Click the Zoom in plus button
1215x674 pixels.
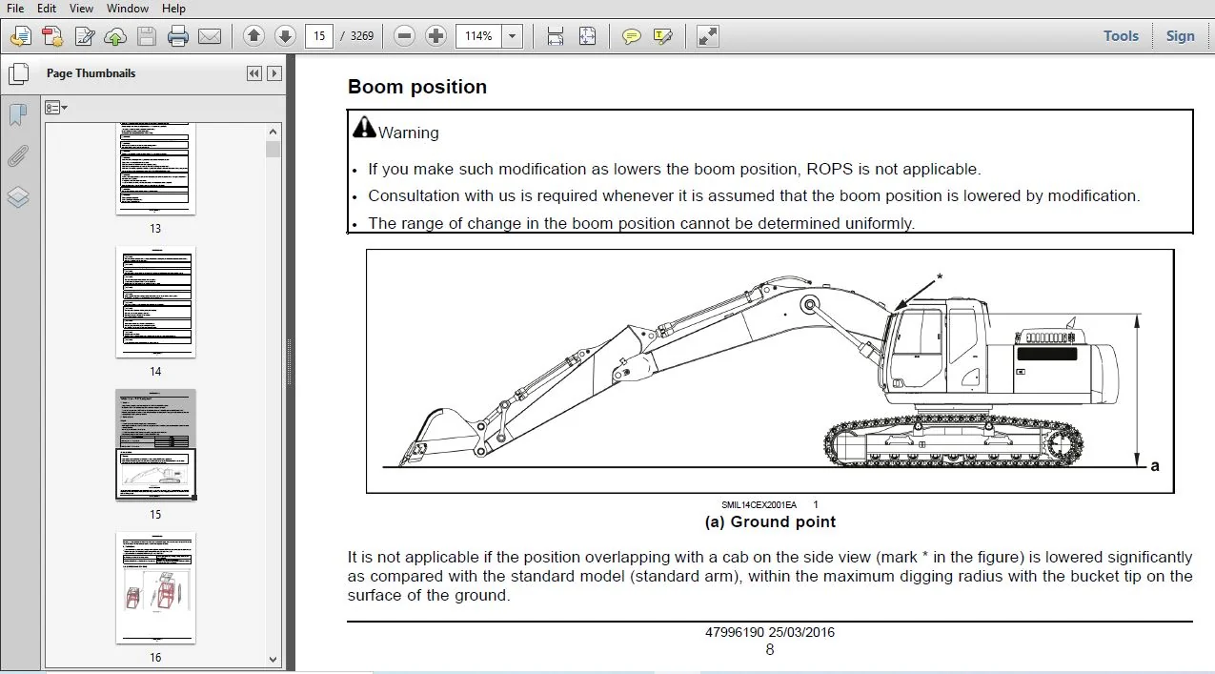pyautogui.click(x=435, y=36)
